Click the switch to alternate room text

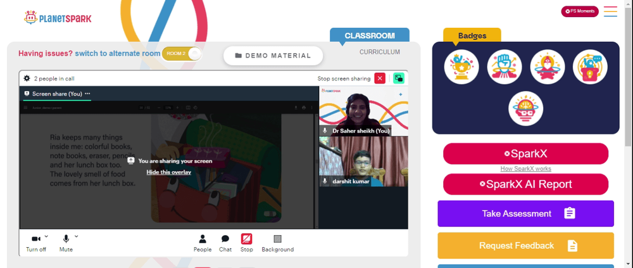coord(118,53)
